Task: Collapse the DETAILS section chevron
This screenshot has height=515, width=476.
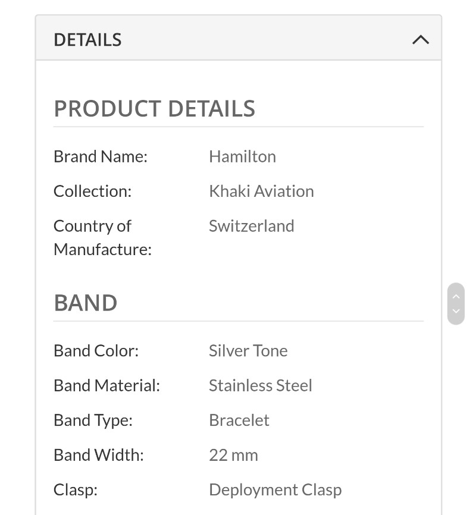Action: click(x=421, y=40)
